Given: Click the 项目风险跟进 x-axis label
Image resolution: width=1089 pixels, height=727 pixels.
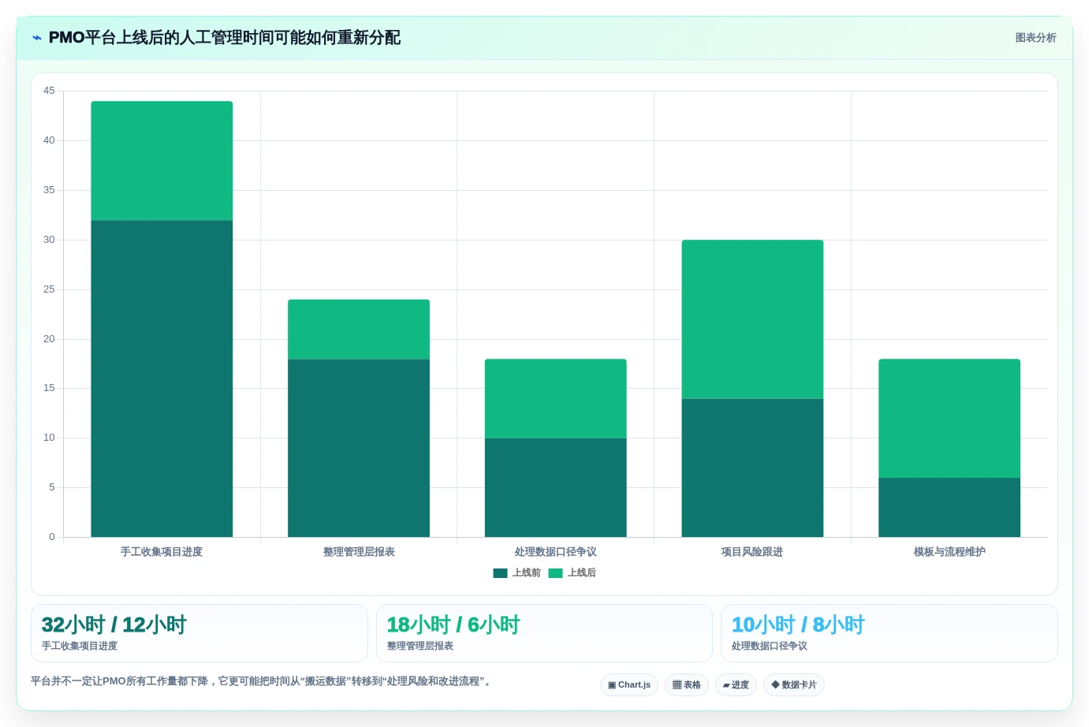Looking at the screenshot, I should tap(752, 552).
